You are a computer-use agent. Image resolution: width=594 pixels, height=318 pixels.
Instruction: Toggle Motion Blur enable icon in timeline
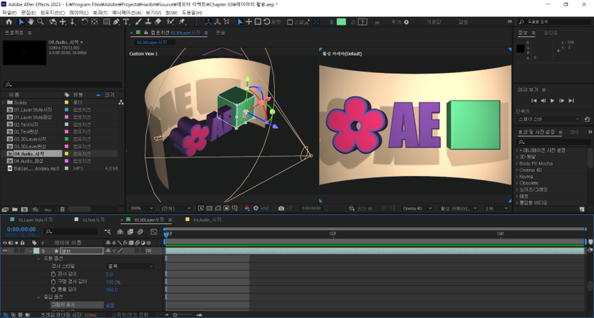(140, 232)
